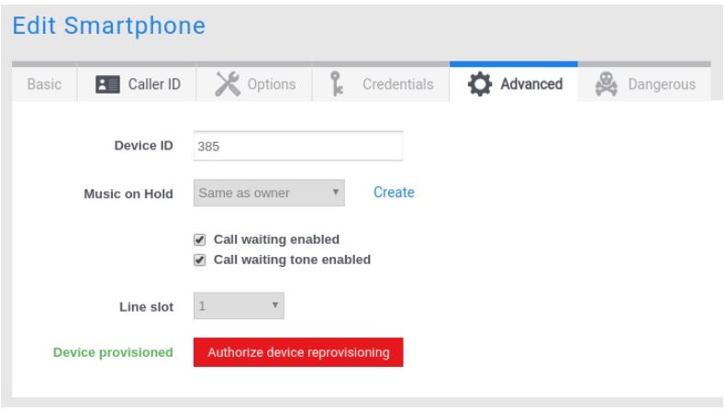The width and height of the screenshot is (724, 410).
Task: Focus the Device ID input field
Action: coord(298,145)
